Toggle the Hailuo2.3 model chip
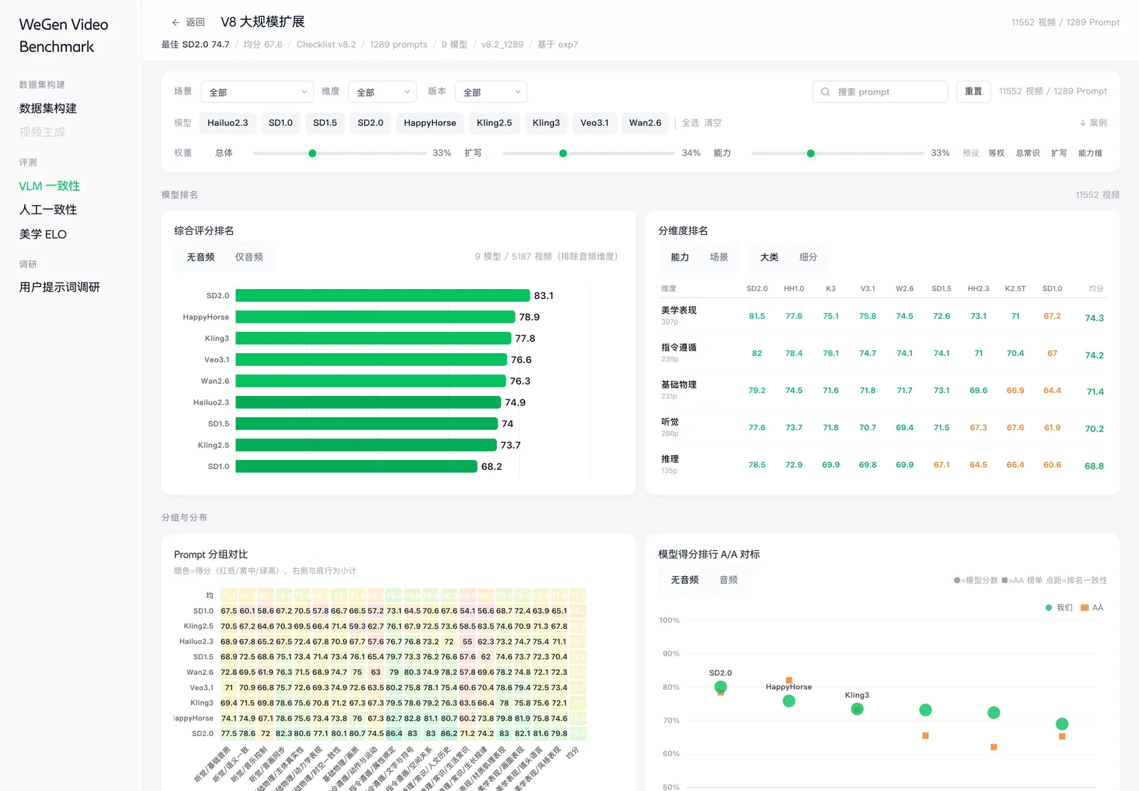The image size is (1139, 791). tap(228, 122)
